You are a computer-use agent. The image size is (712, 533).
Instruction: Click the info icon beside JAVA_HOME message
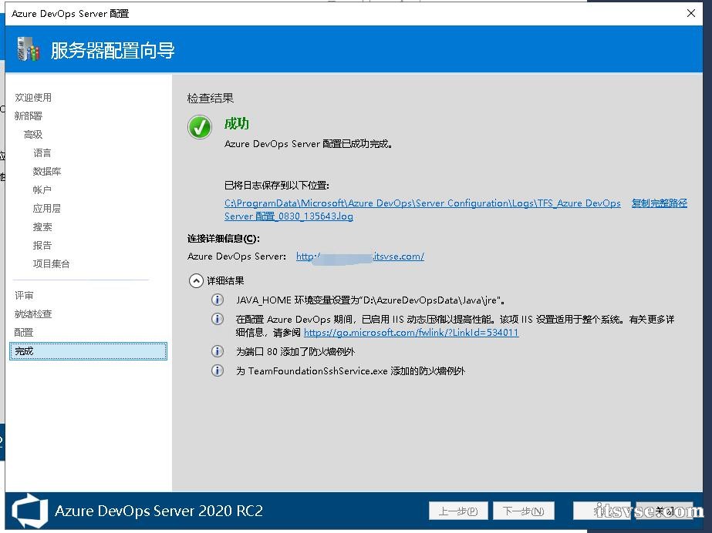(218, 300)
